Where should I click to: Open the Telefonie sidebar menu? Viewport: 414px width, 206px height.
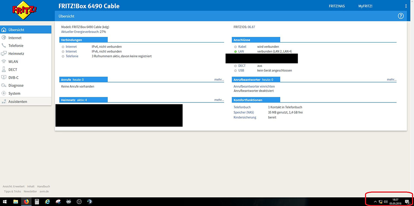(x=26, y=46)
